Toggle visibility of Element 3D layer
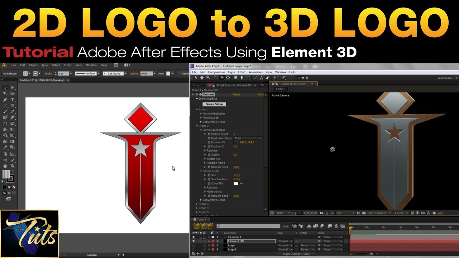 coord(194,241)
